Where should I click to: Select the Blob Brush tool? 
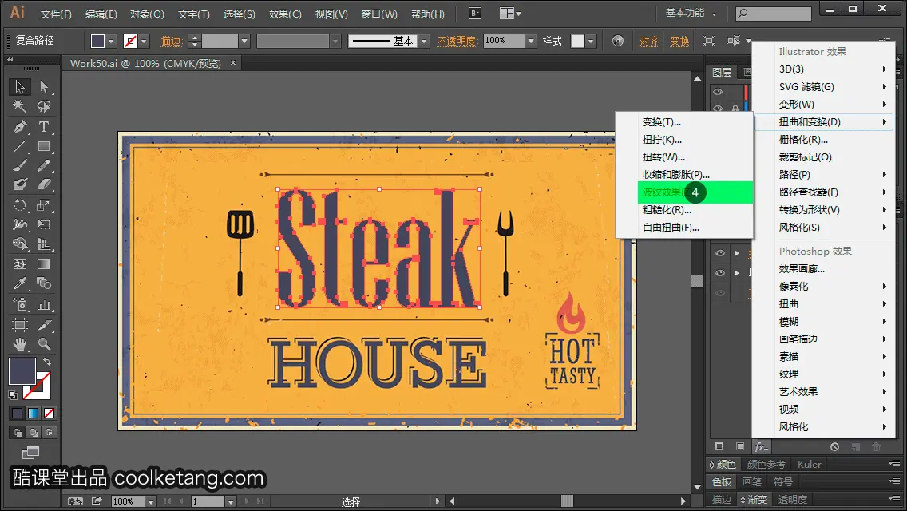click(x=20, y=184)
